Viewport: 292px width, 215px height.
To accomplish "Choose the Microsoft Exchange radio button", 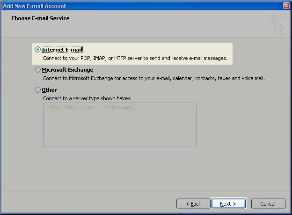I will tap(38, 70).
